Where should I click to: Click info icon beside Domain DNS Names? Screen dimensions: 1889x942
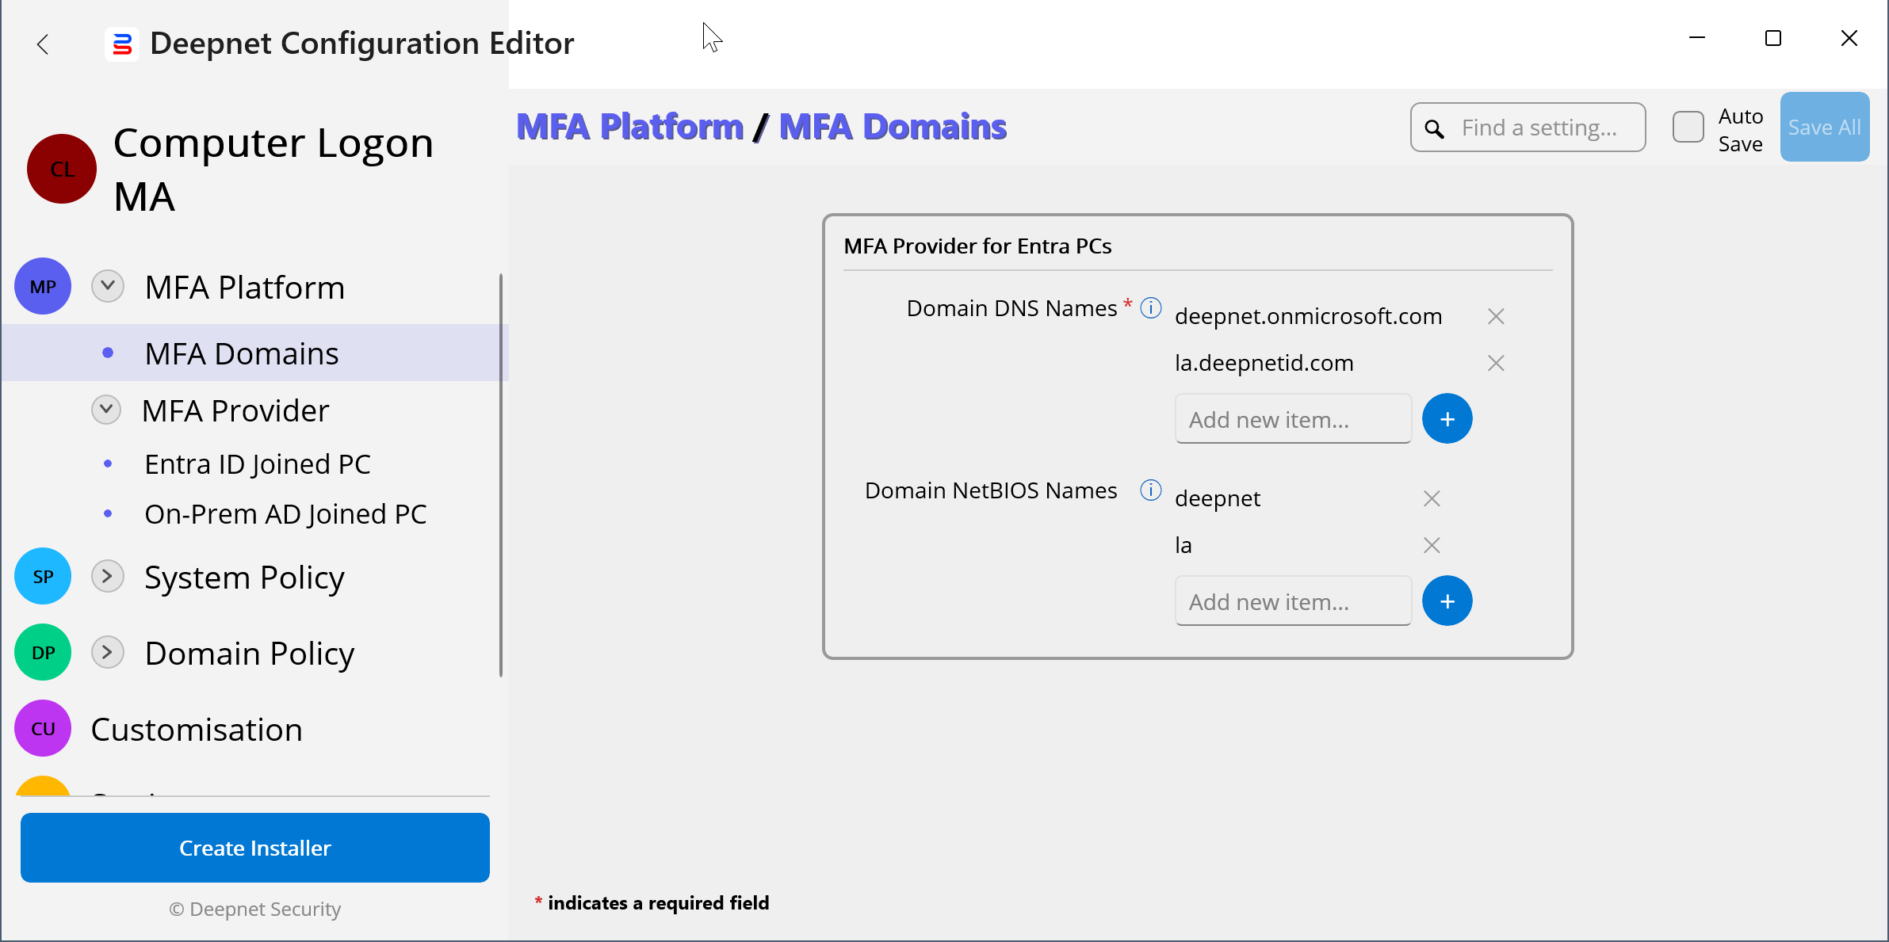1150,307
